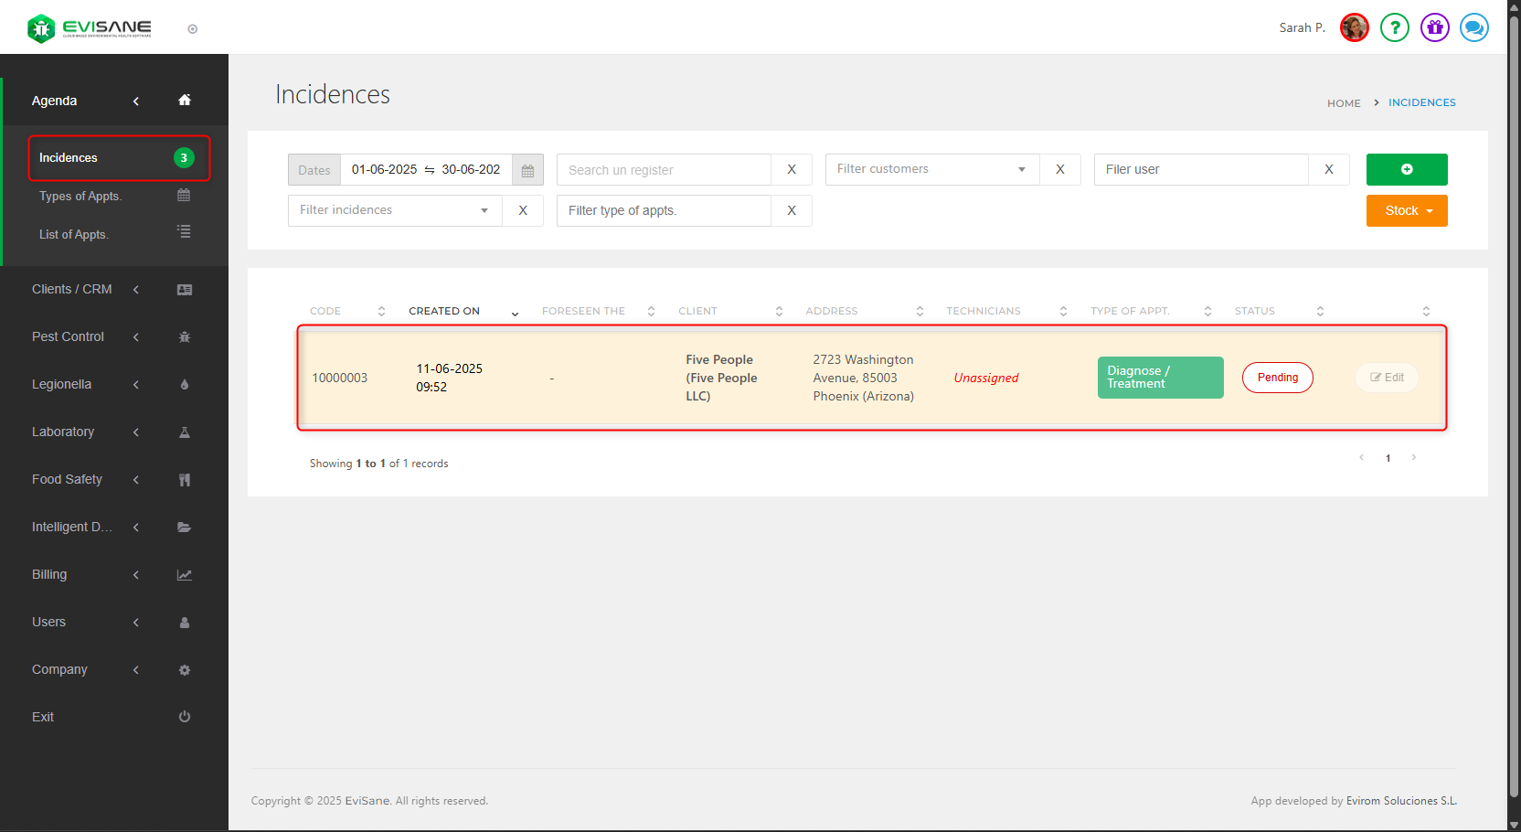1521x832 pixels.
Task: Add new incidence with green plus button
Action: pyautogui.click(x=1407, y=170)
